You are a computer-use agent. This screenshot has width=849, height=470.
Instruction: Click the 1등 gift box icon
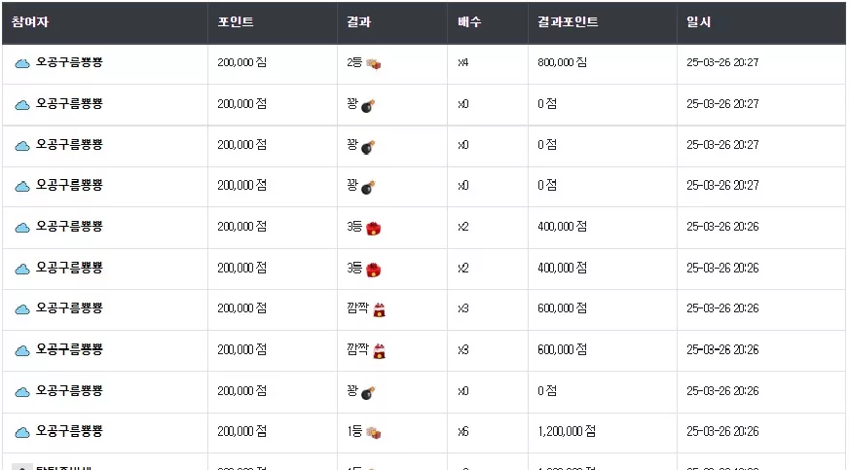(374, 433)
